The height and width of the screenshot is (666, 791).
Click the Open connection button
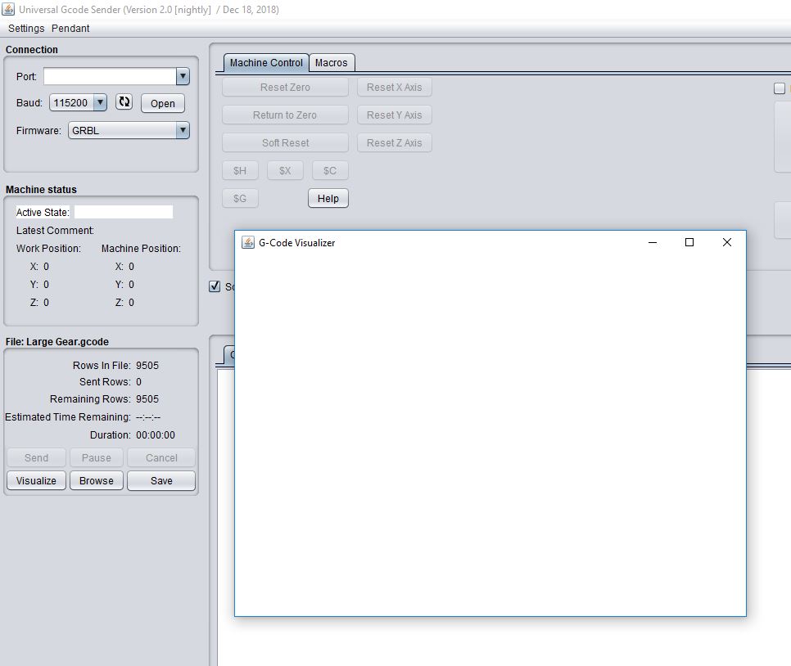coord(162,103)
